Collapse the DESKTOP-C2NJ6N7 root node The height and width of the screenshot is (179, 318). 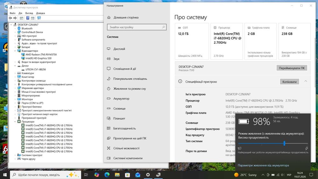11,25
